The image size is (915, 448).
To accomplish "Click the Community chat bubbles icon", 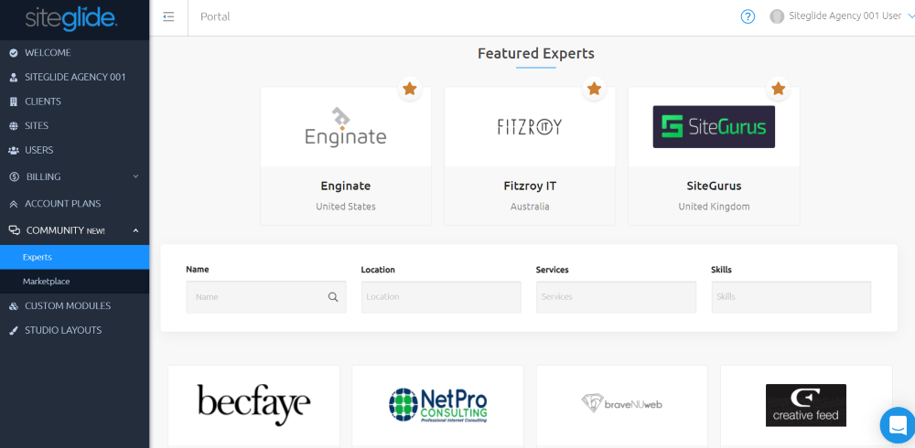I will click(15, 231).
